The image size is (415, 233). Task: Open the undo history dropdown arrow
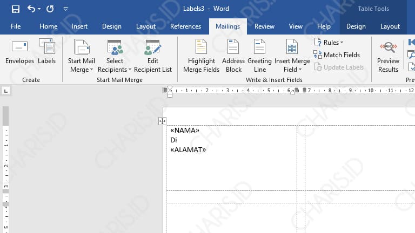[x=39, y=9]
